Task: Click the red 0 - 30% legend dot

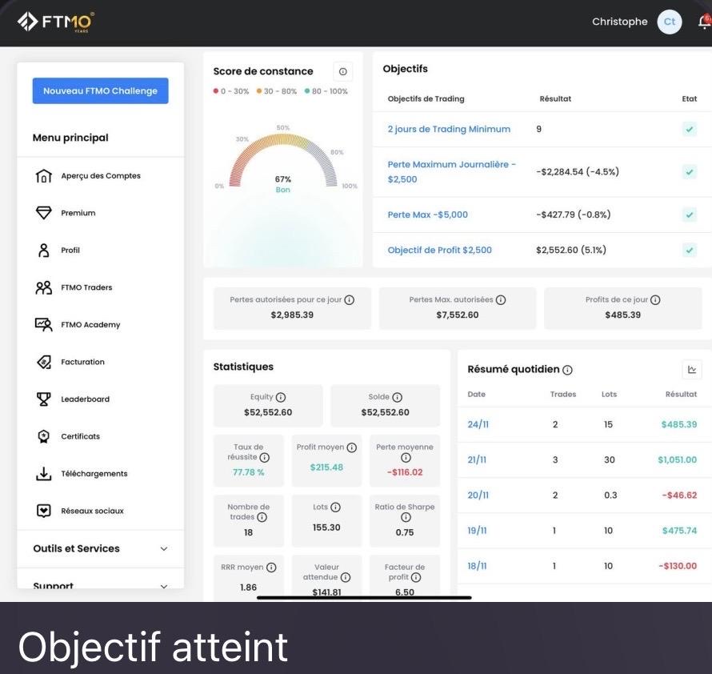Action: pyautogui.click(x=216, y=91)
